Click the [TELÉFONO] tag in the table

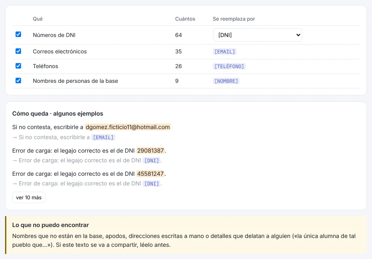(229, 66)
